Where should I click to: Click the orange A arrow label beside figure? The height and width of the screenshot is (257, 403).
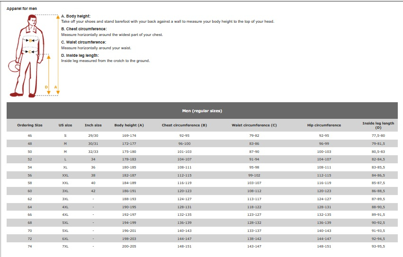click(56, 87)
